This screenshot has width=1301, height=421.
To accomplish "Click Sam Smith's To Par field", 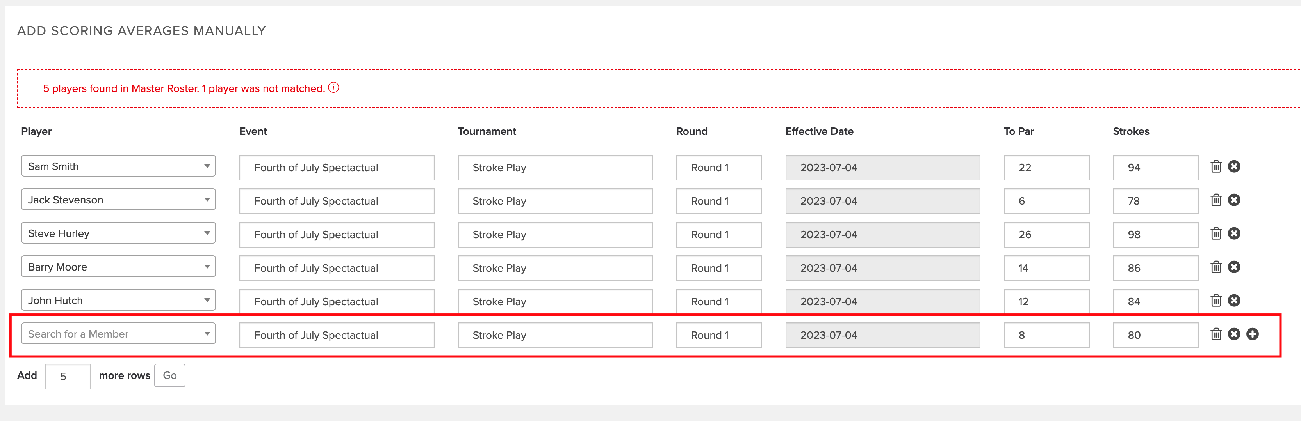I will pos(1046,167).
